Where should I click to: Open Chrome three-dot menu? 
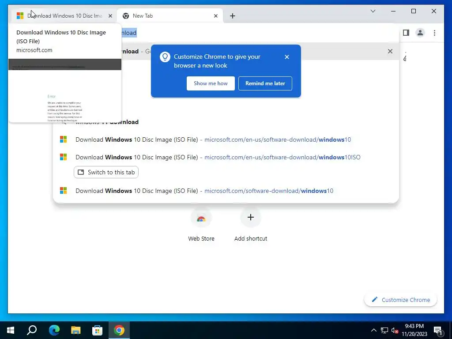(434, 33)
